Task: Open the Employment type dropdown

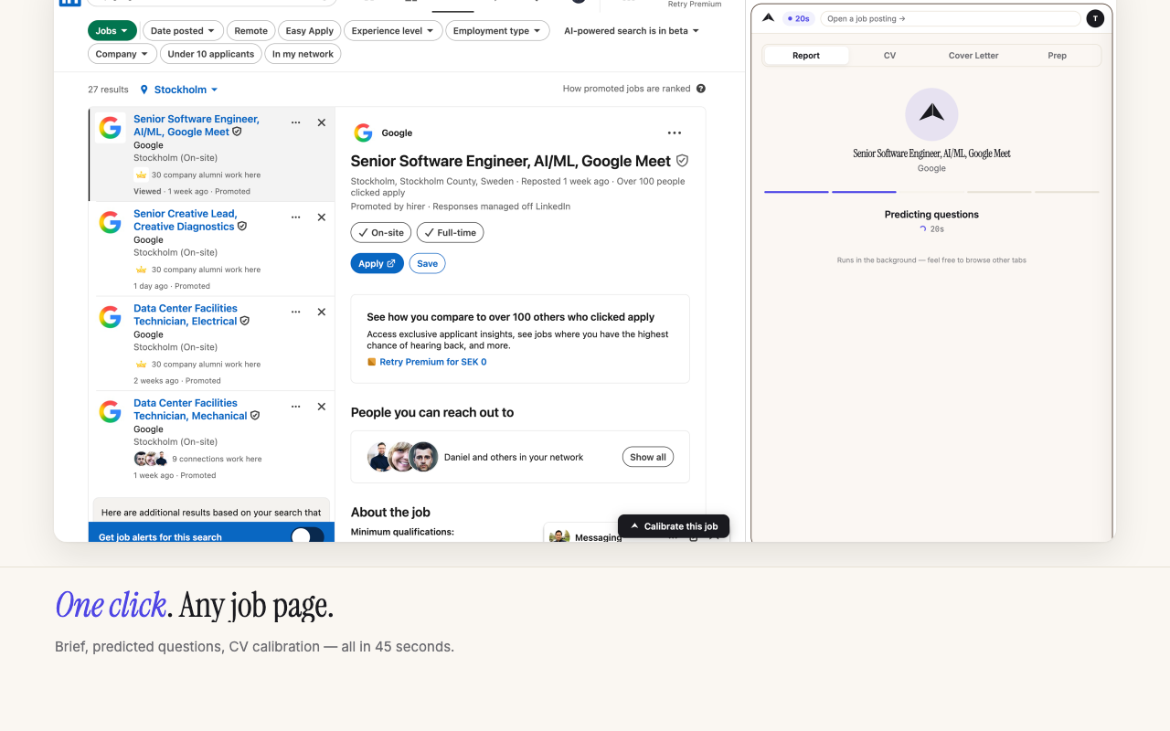Action: 497,31
